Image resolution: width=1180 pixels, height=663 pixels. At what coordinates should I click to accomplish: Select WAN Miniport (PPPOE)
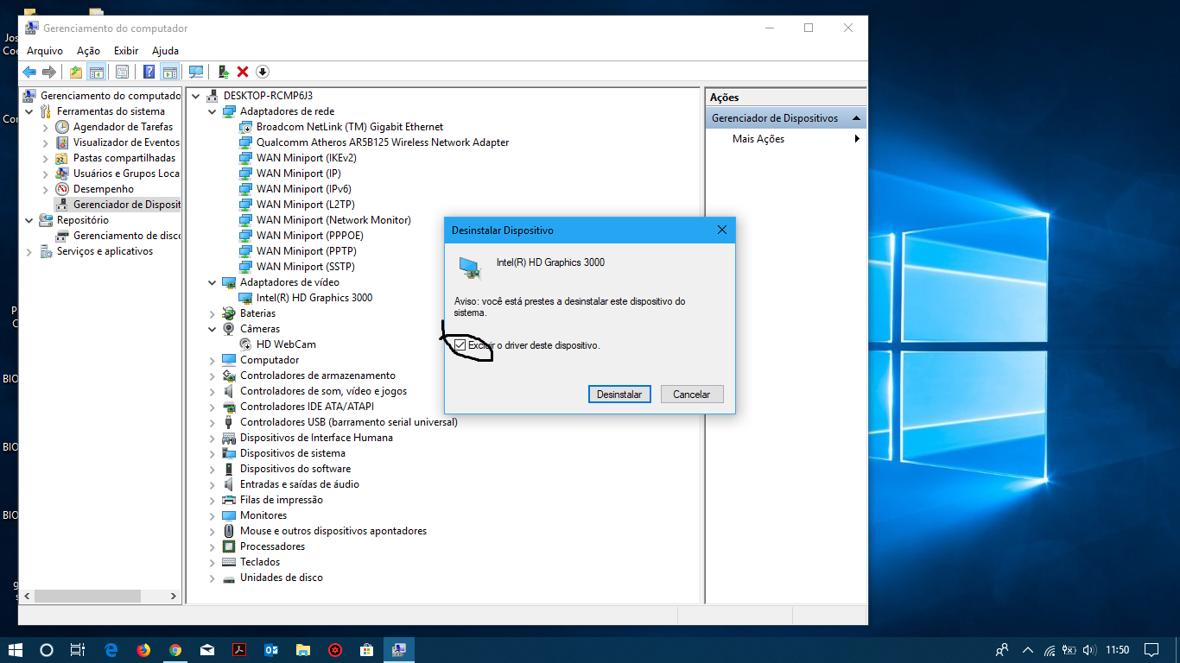click(310, 236)
